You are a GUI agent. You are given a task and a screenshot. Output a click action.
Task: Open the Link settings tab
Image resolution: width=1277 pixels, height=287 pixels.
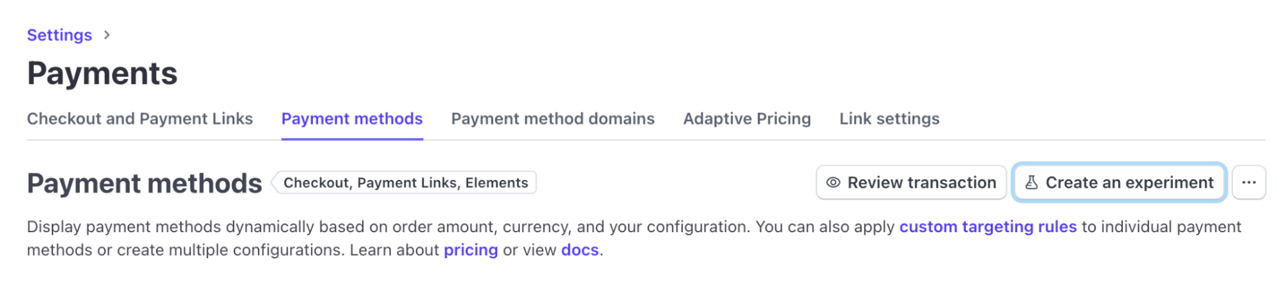[889, 119]
